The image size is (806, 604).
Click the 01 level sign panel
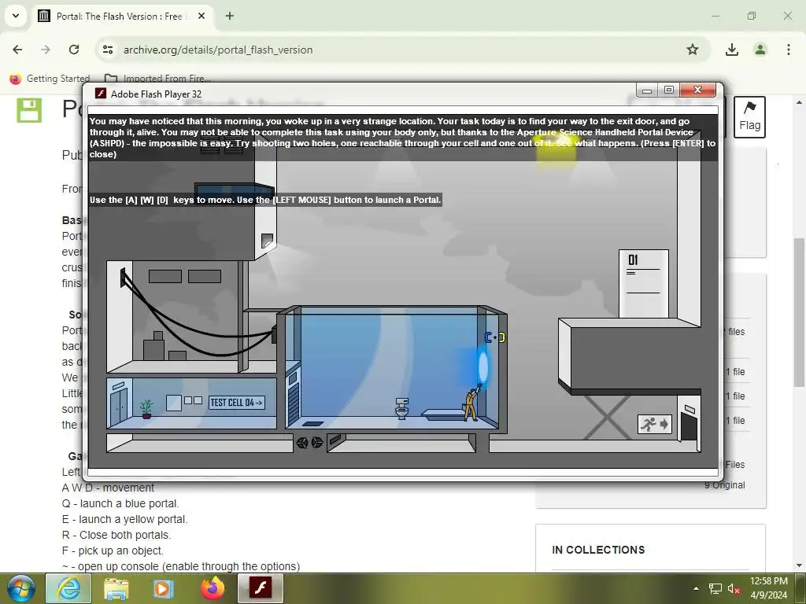coord(643,283)
